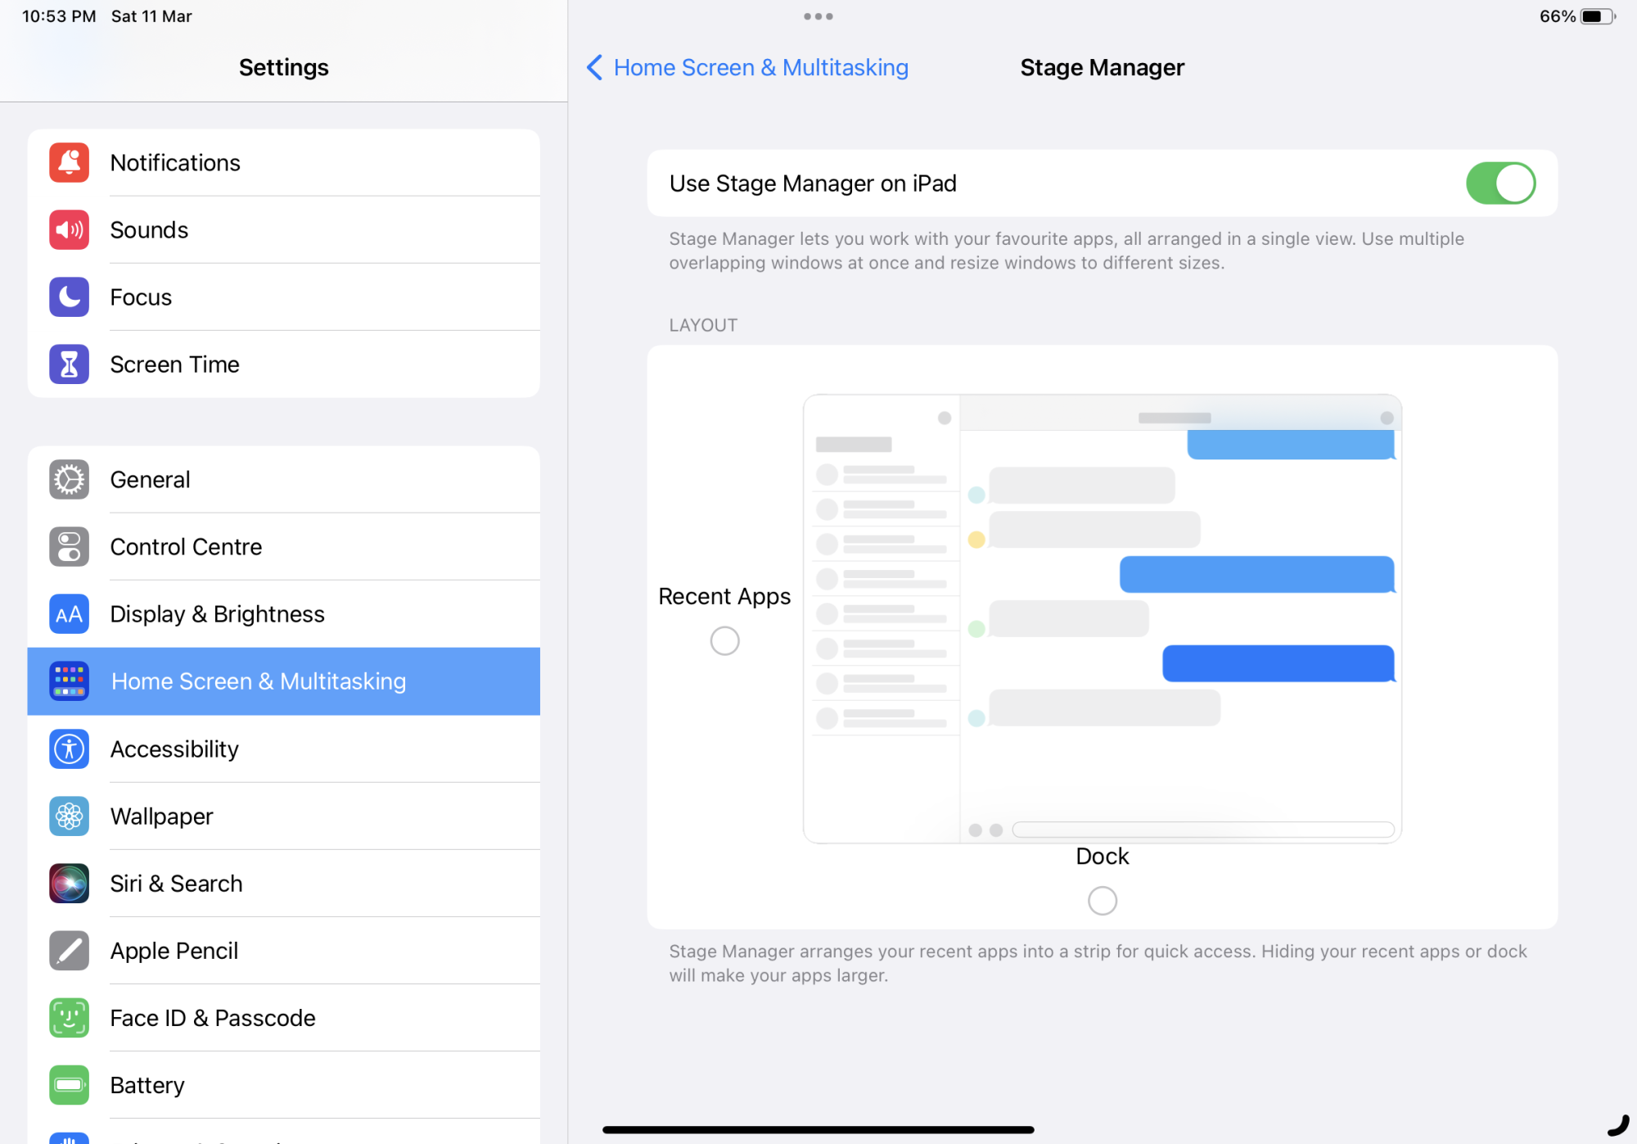
Task: Go to Apple Pencil settings
Action: coord(174,951)
